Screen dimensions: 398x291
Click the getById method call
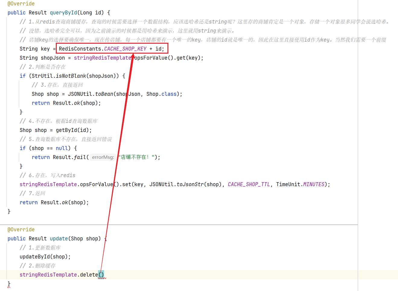(66, 130)
